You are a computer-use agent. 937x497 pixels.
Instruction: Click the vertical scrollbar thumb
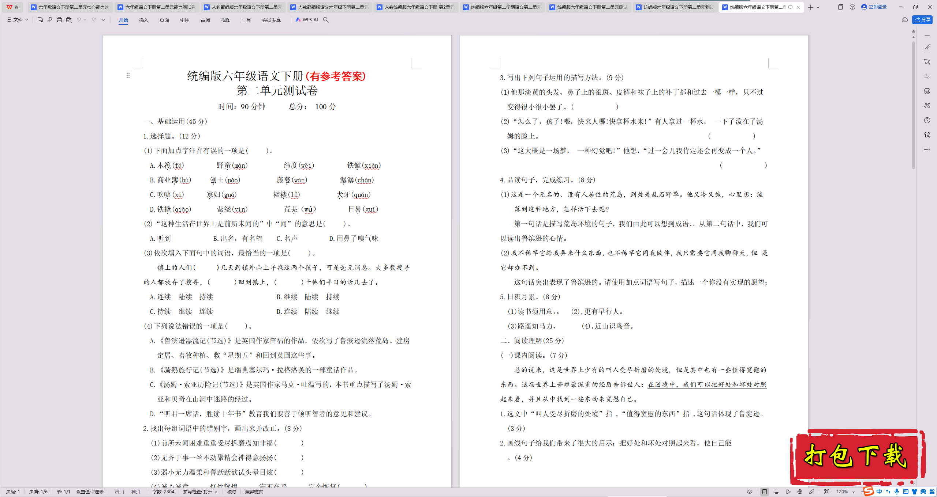914,105
